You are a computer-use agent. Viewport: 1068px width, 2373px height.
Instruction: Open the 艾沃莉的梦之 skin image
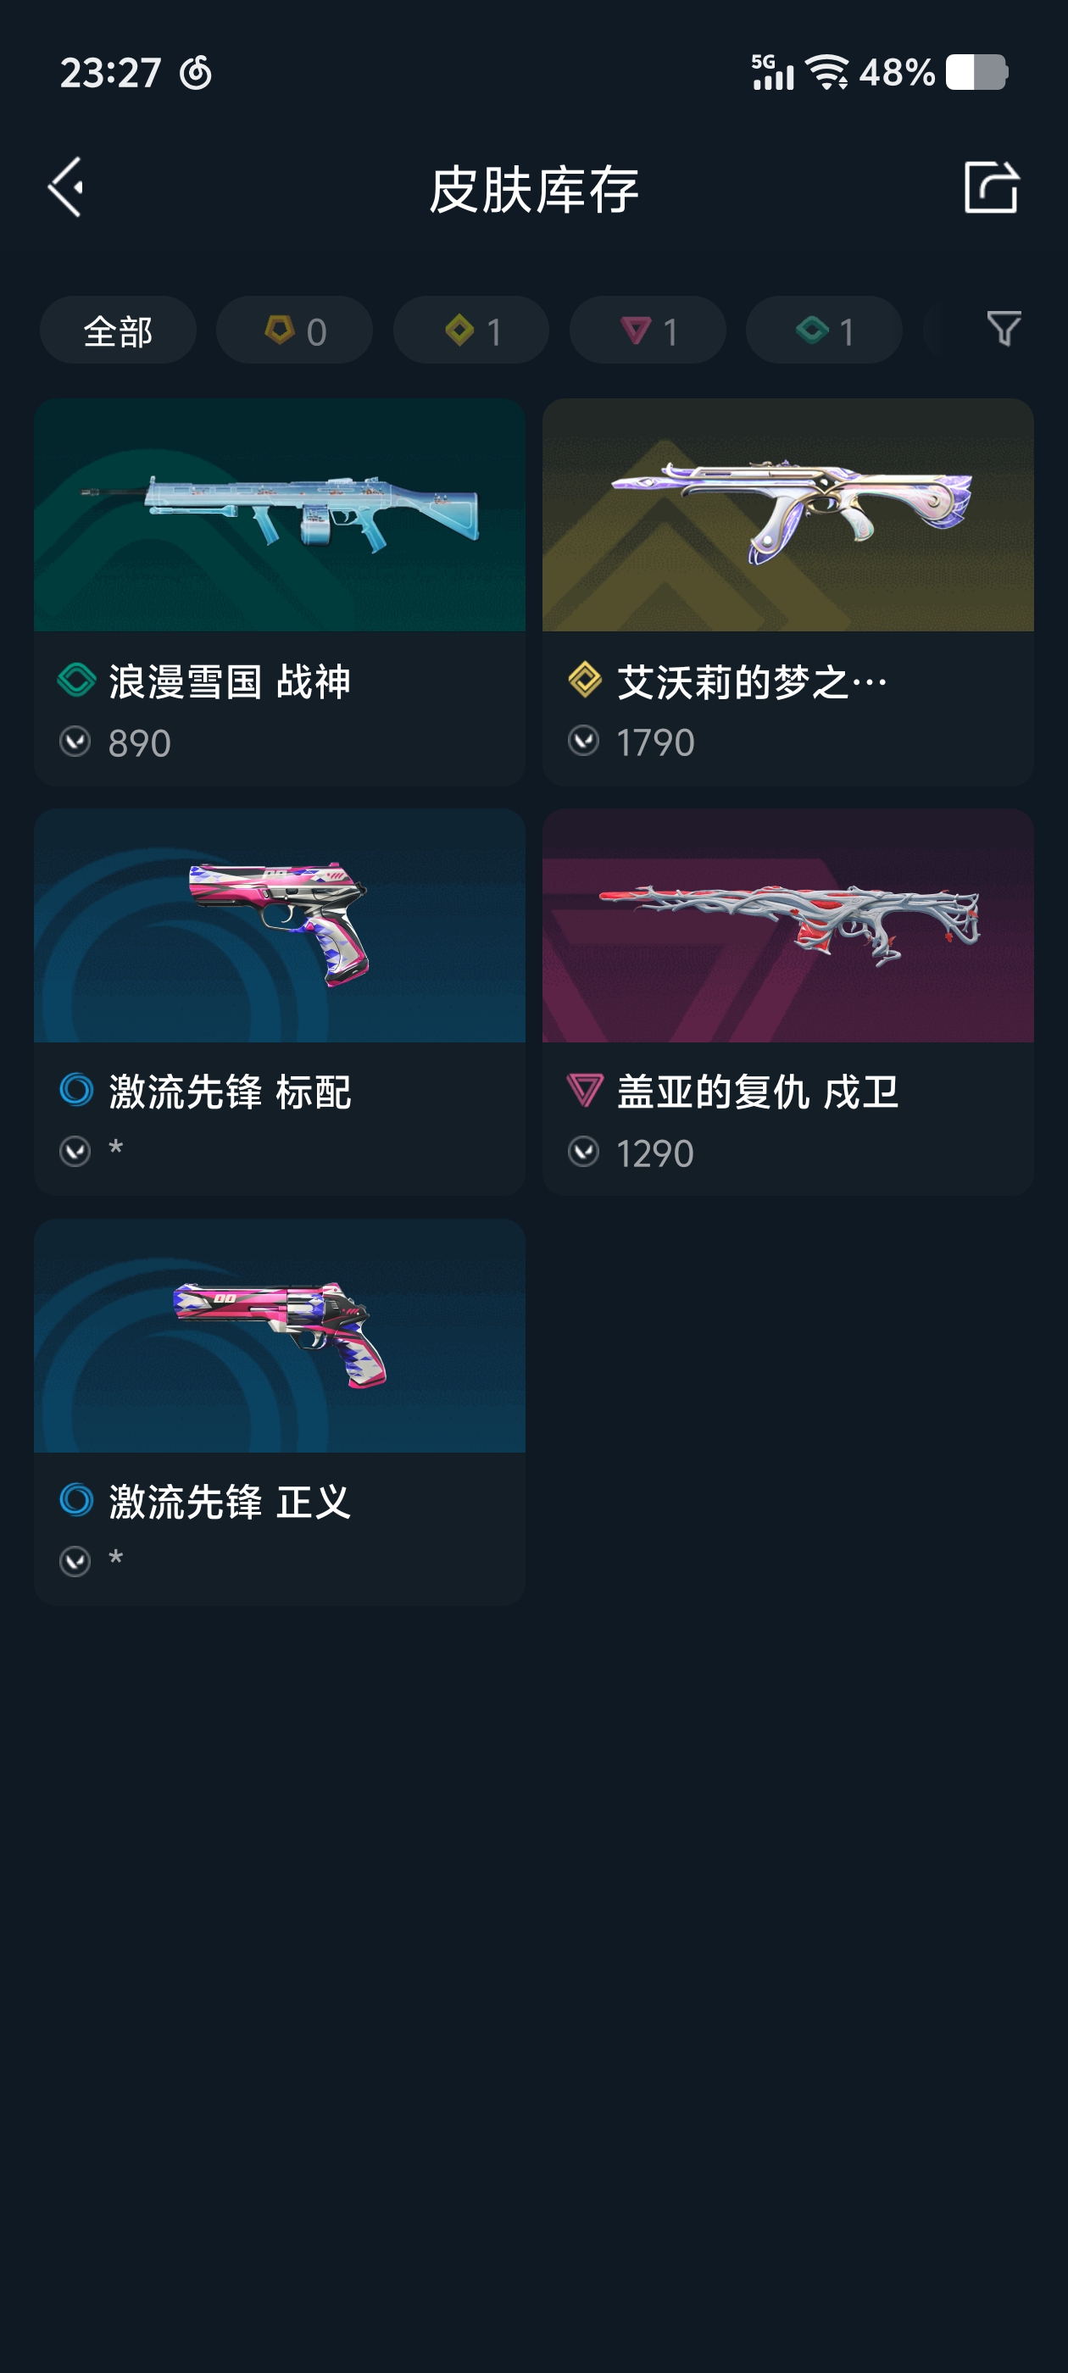(x=788, y=515)
